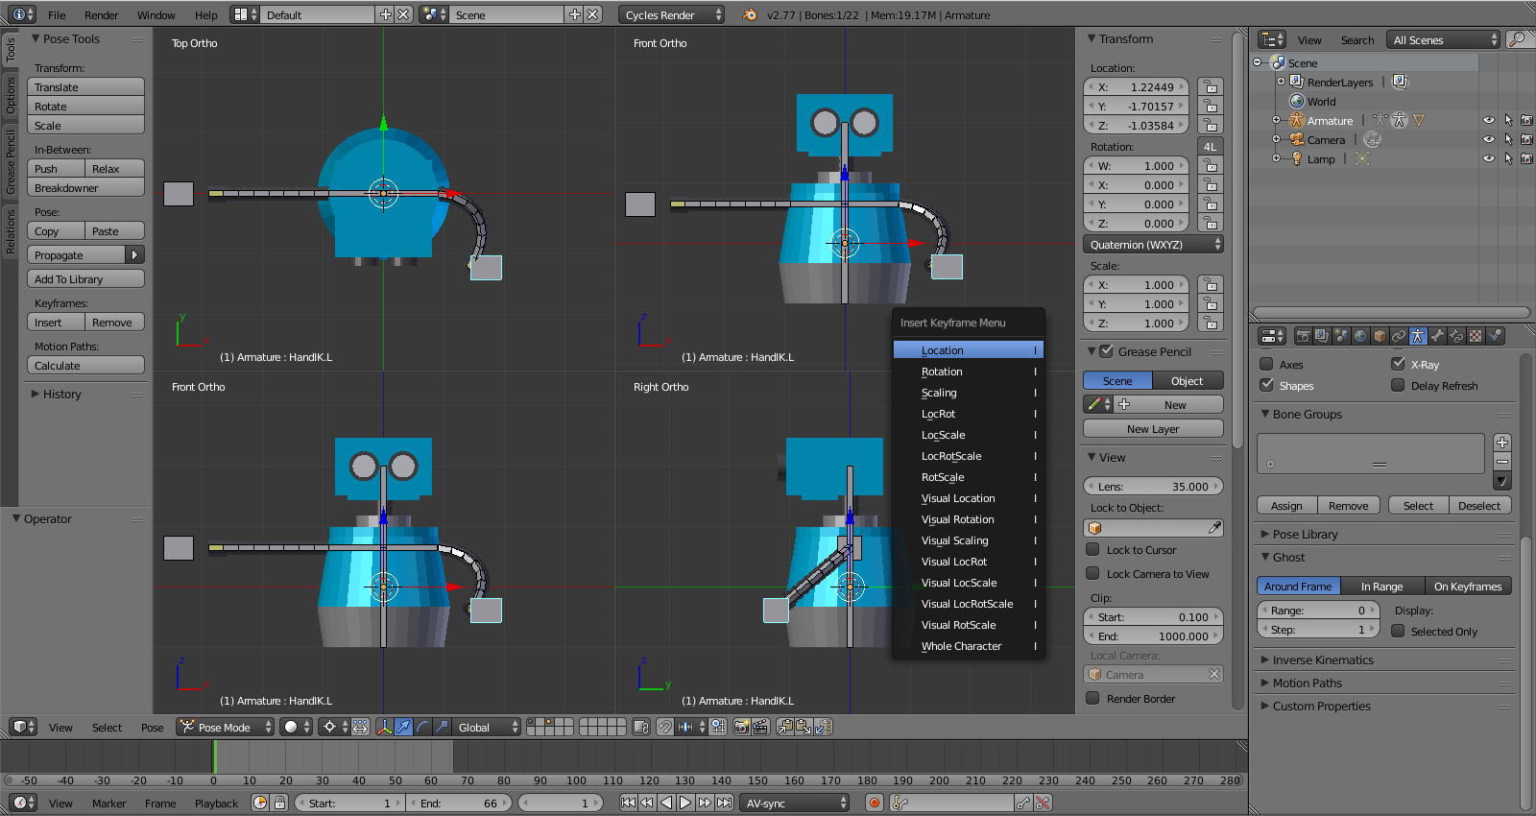Open the Bone Constraints properties tab
1536x816 pixels.
pyautogui.click(x=1456, y=336)
